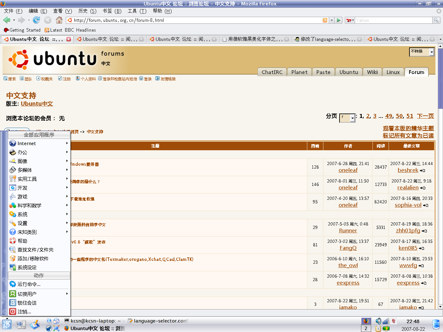
Task: Expand the 多媒体 submenu in K menu
Action: [39, 170]
